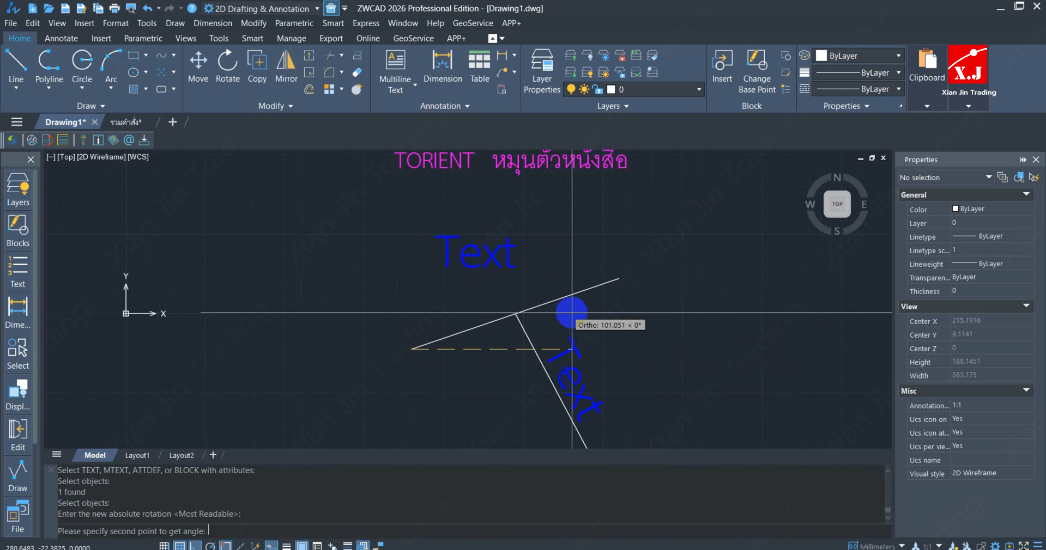
Task: Switch to the Annotate ribbon tab
Action: click(61, 39)
